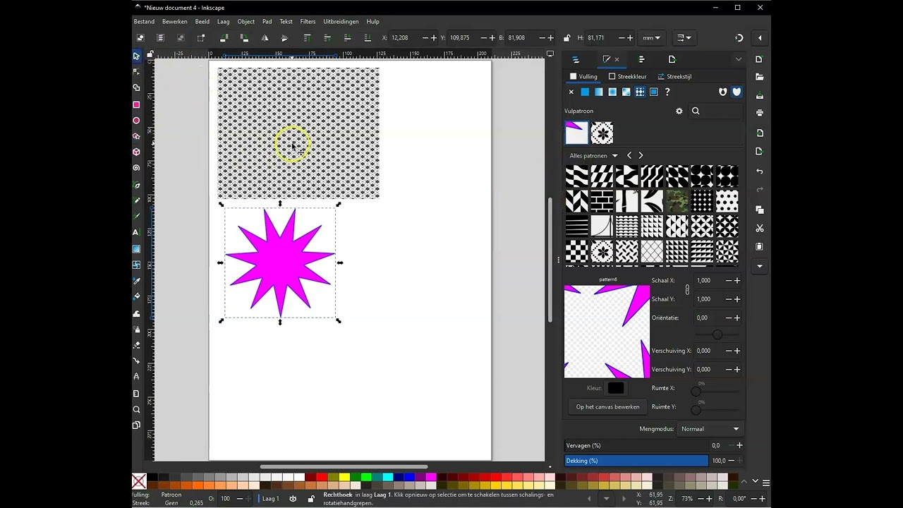Select the Spiral tool
This screenshot has height=508, width=903.
point(136,168)
